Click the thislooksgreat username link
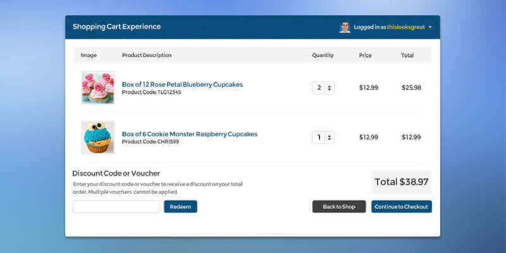The width and height of the screenshot is (506, 253). [x=406, y=27]
